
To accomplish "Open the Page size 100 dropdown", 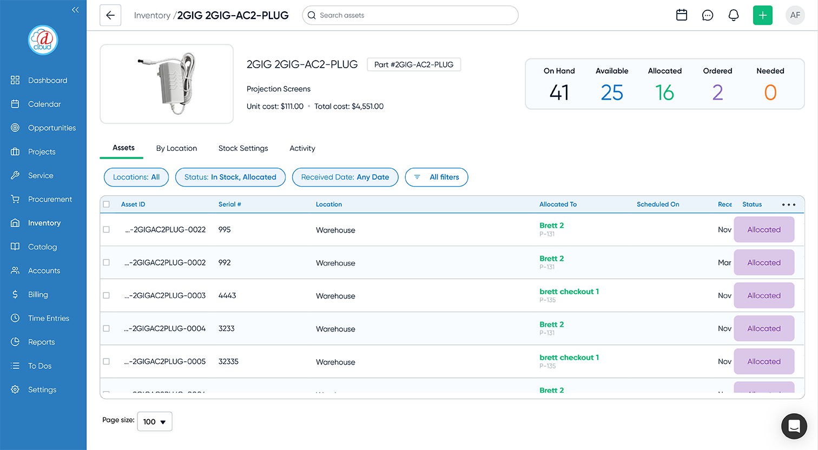I will point(155,421).
